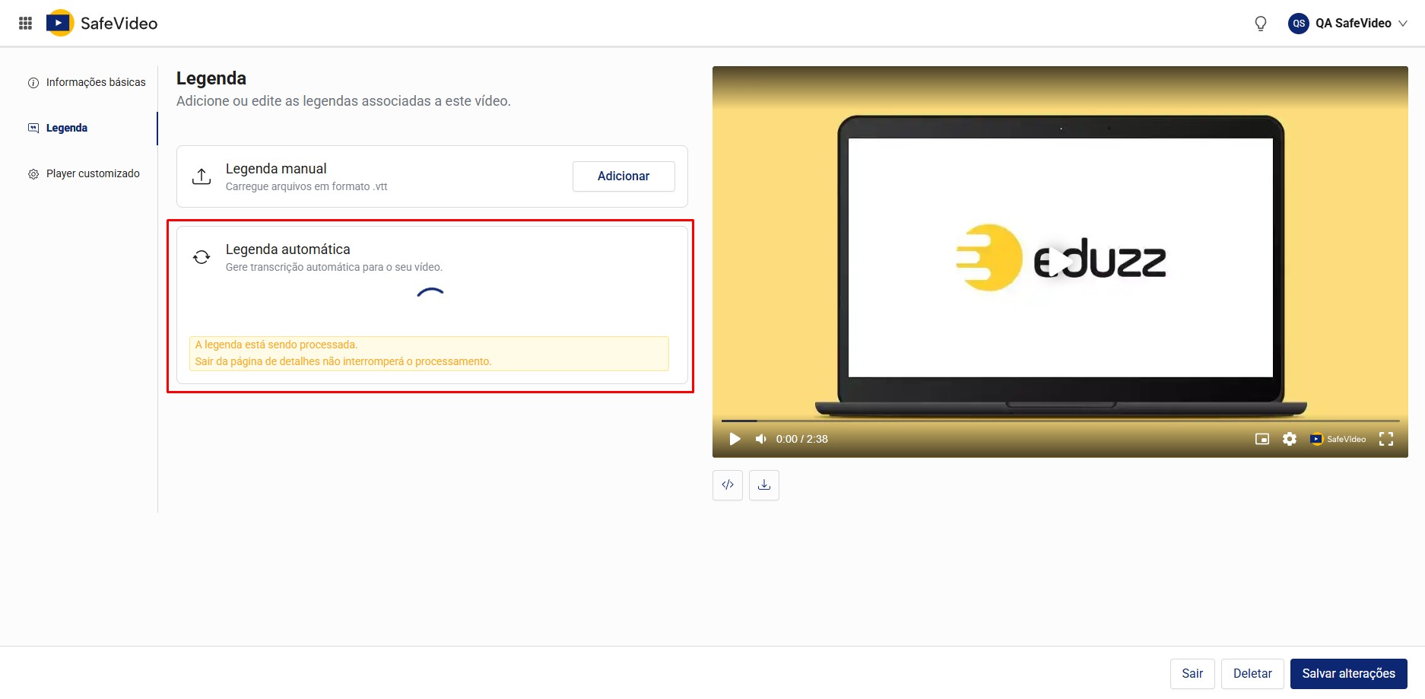The height and width of the screenshot is (699, 1425).
Task: Click the Sair button
Action: coord(1192,674)
